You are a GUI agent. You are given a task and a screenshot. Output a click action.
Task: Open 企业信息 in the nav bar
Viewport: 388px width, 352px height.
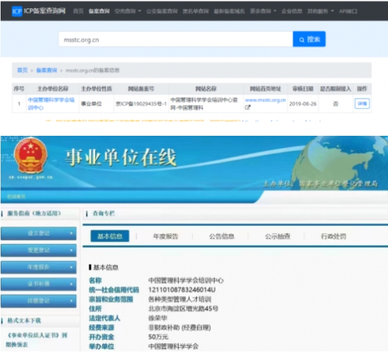click(292, 11)
